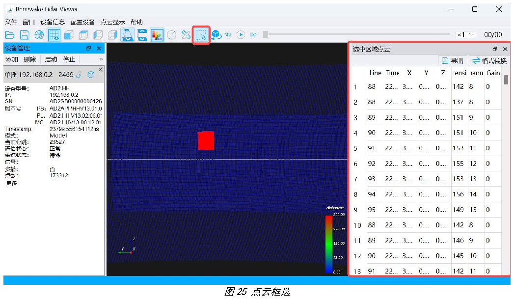Open the 帮助 menu

[136, 22]
